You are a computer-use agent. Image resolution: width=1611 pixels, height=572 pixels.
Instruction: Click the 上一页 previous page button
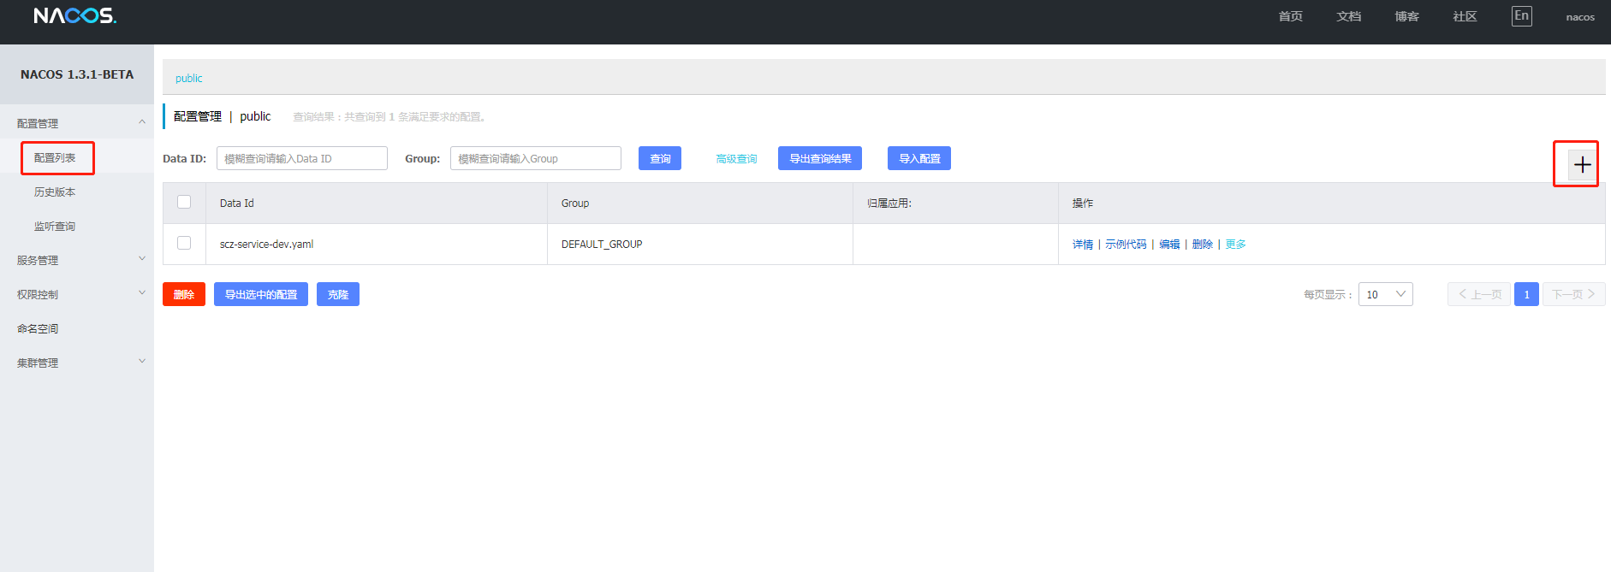click(1479, 294)
